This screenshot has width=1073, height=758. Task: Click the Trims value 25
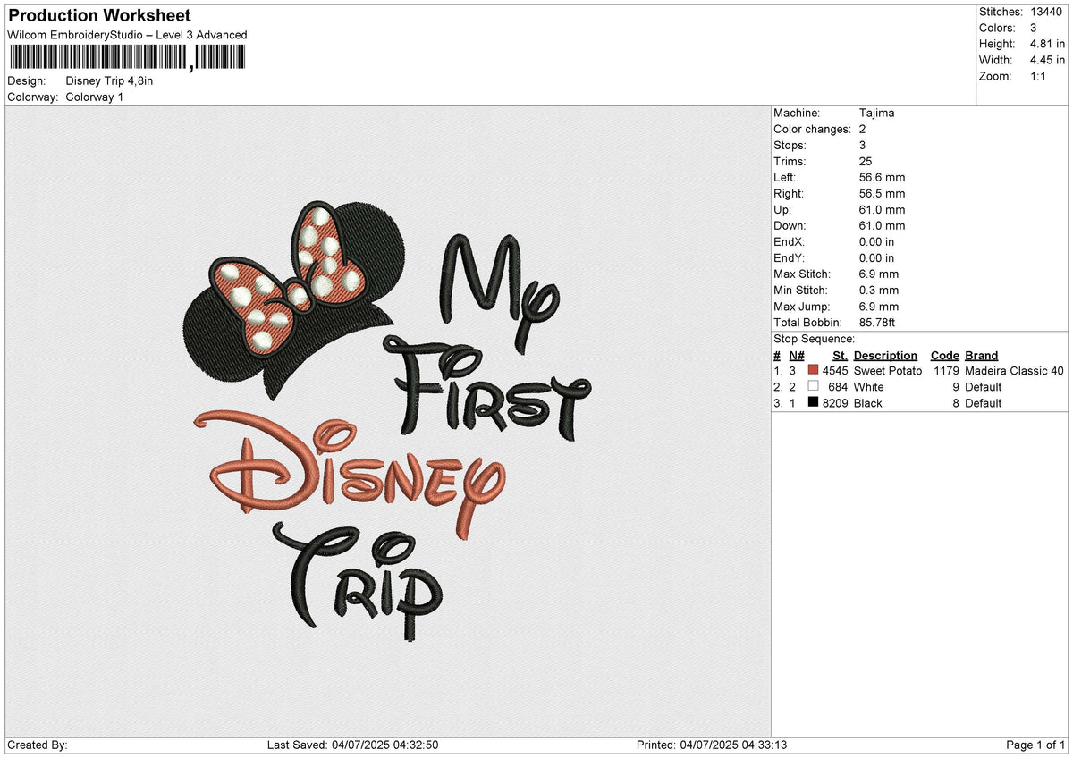click(x=866, y=161)
